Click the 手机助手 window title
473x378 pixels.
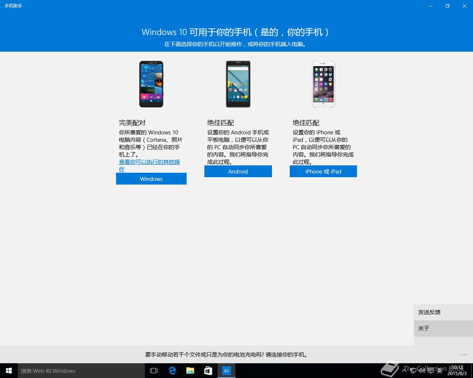13,6
